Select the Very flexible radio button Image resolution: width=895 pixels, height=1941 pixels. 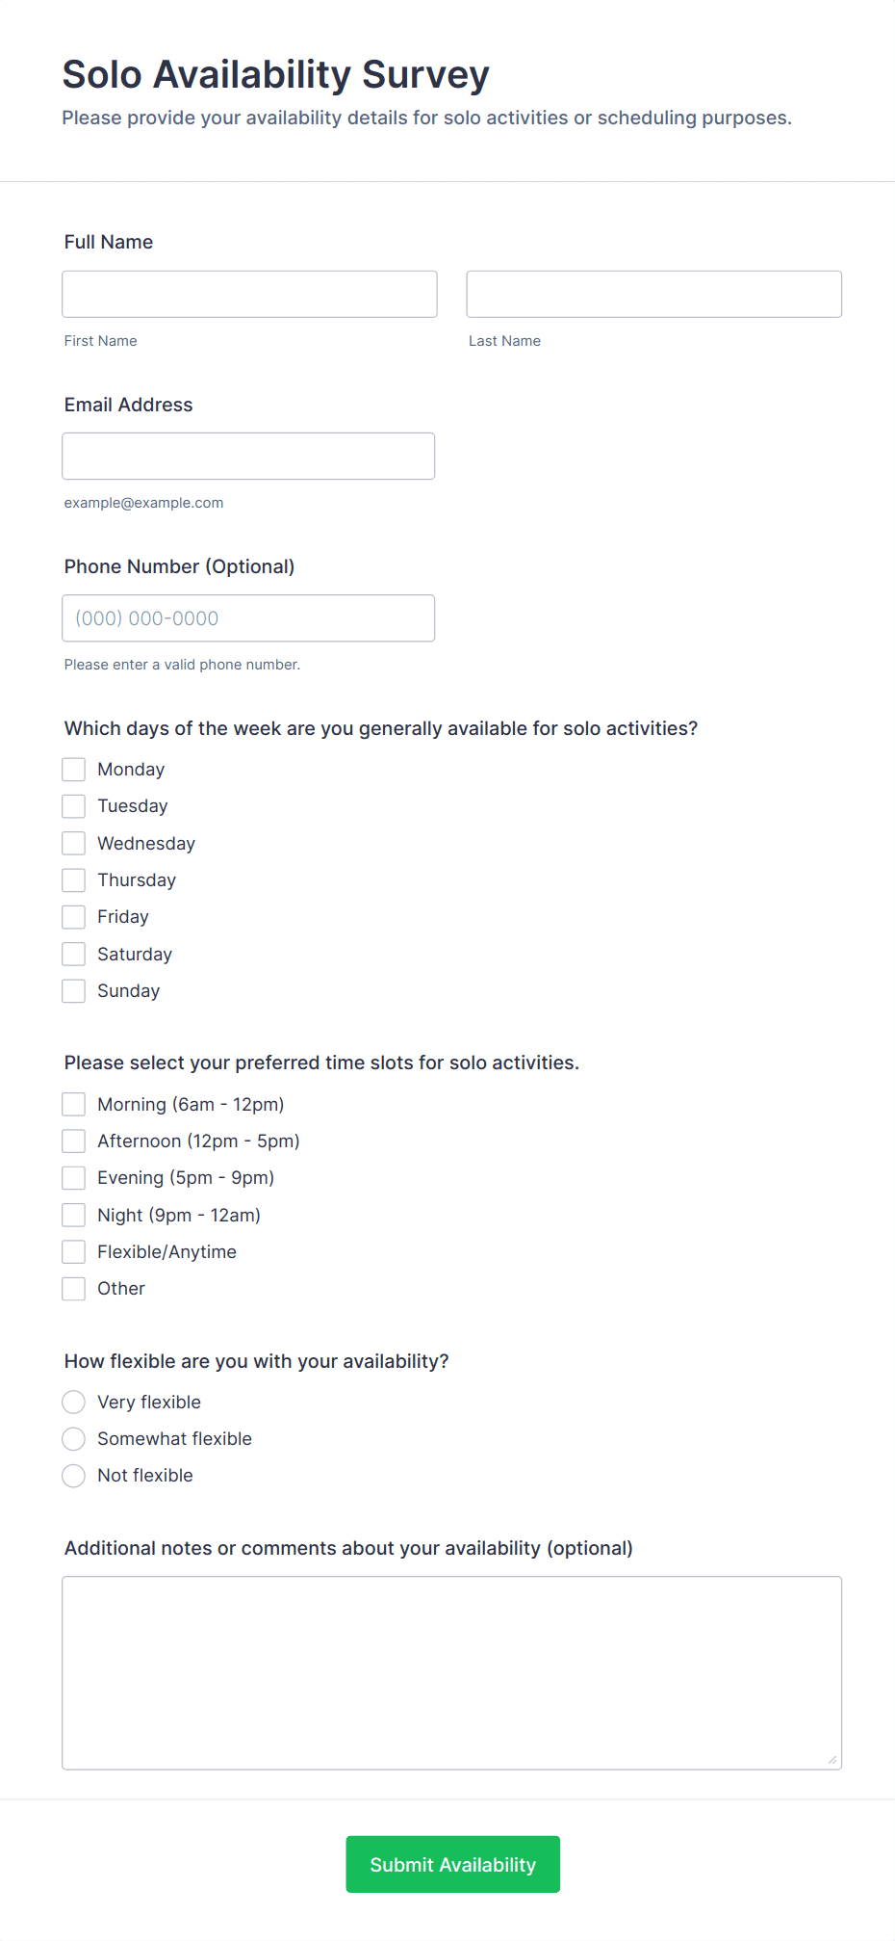tap(74, 1403)
